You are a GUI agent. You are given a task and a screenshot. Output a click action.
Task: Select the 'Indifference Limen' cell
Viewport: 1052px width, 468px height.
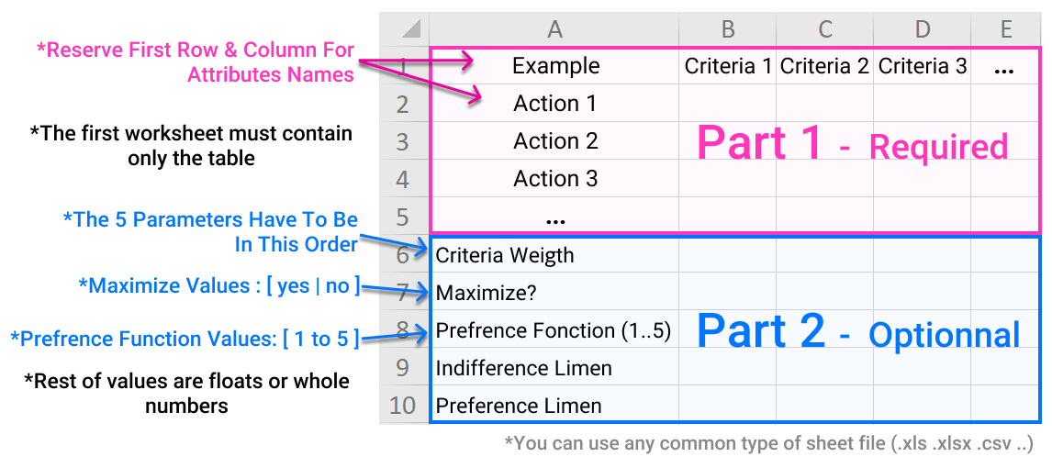[524, 368]
